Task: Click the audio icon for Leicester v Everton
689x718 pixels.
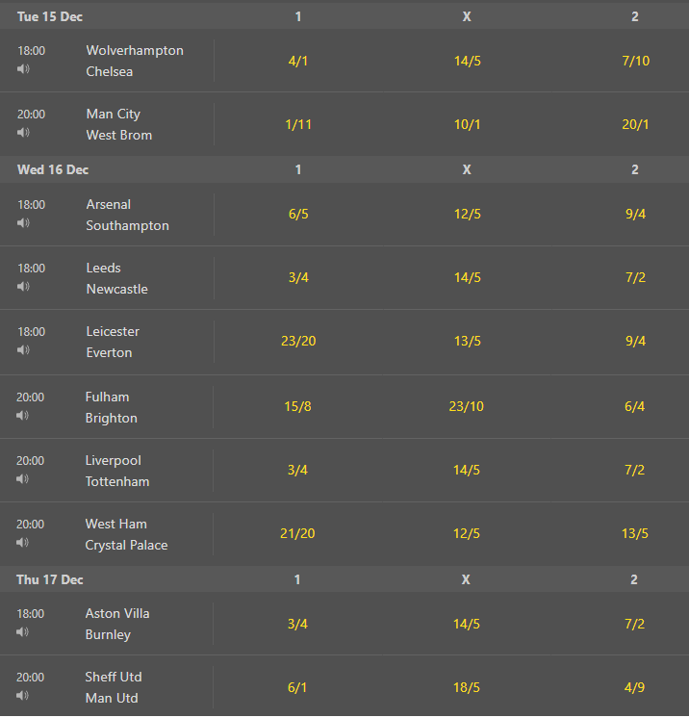Action: [x=23, y=349]
